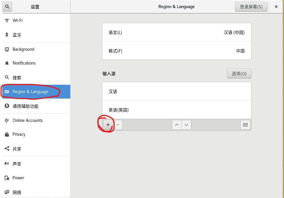Open the Privacy panel

(36, 134)
